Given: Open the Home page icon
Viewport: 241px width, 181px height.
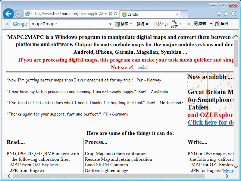Looking at the screenshot, I should click(219, 14).
